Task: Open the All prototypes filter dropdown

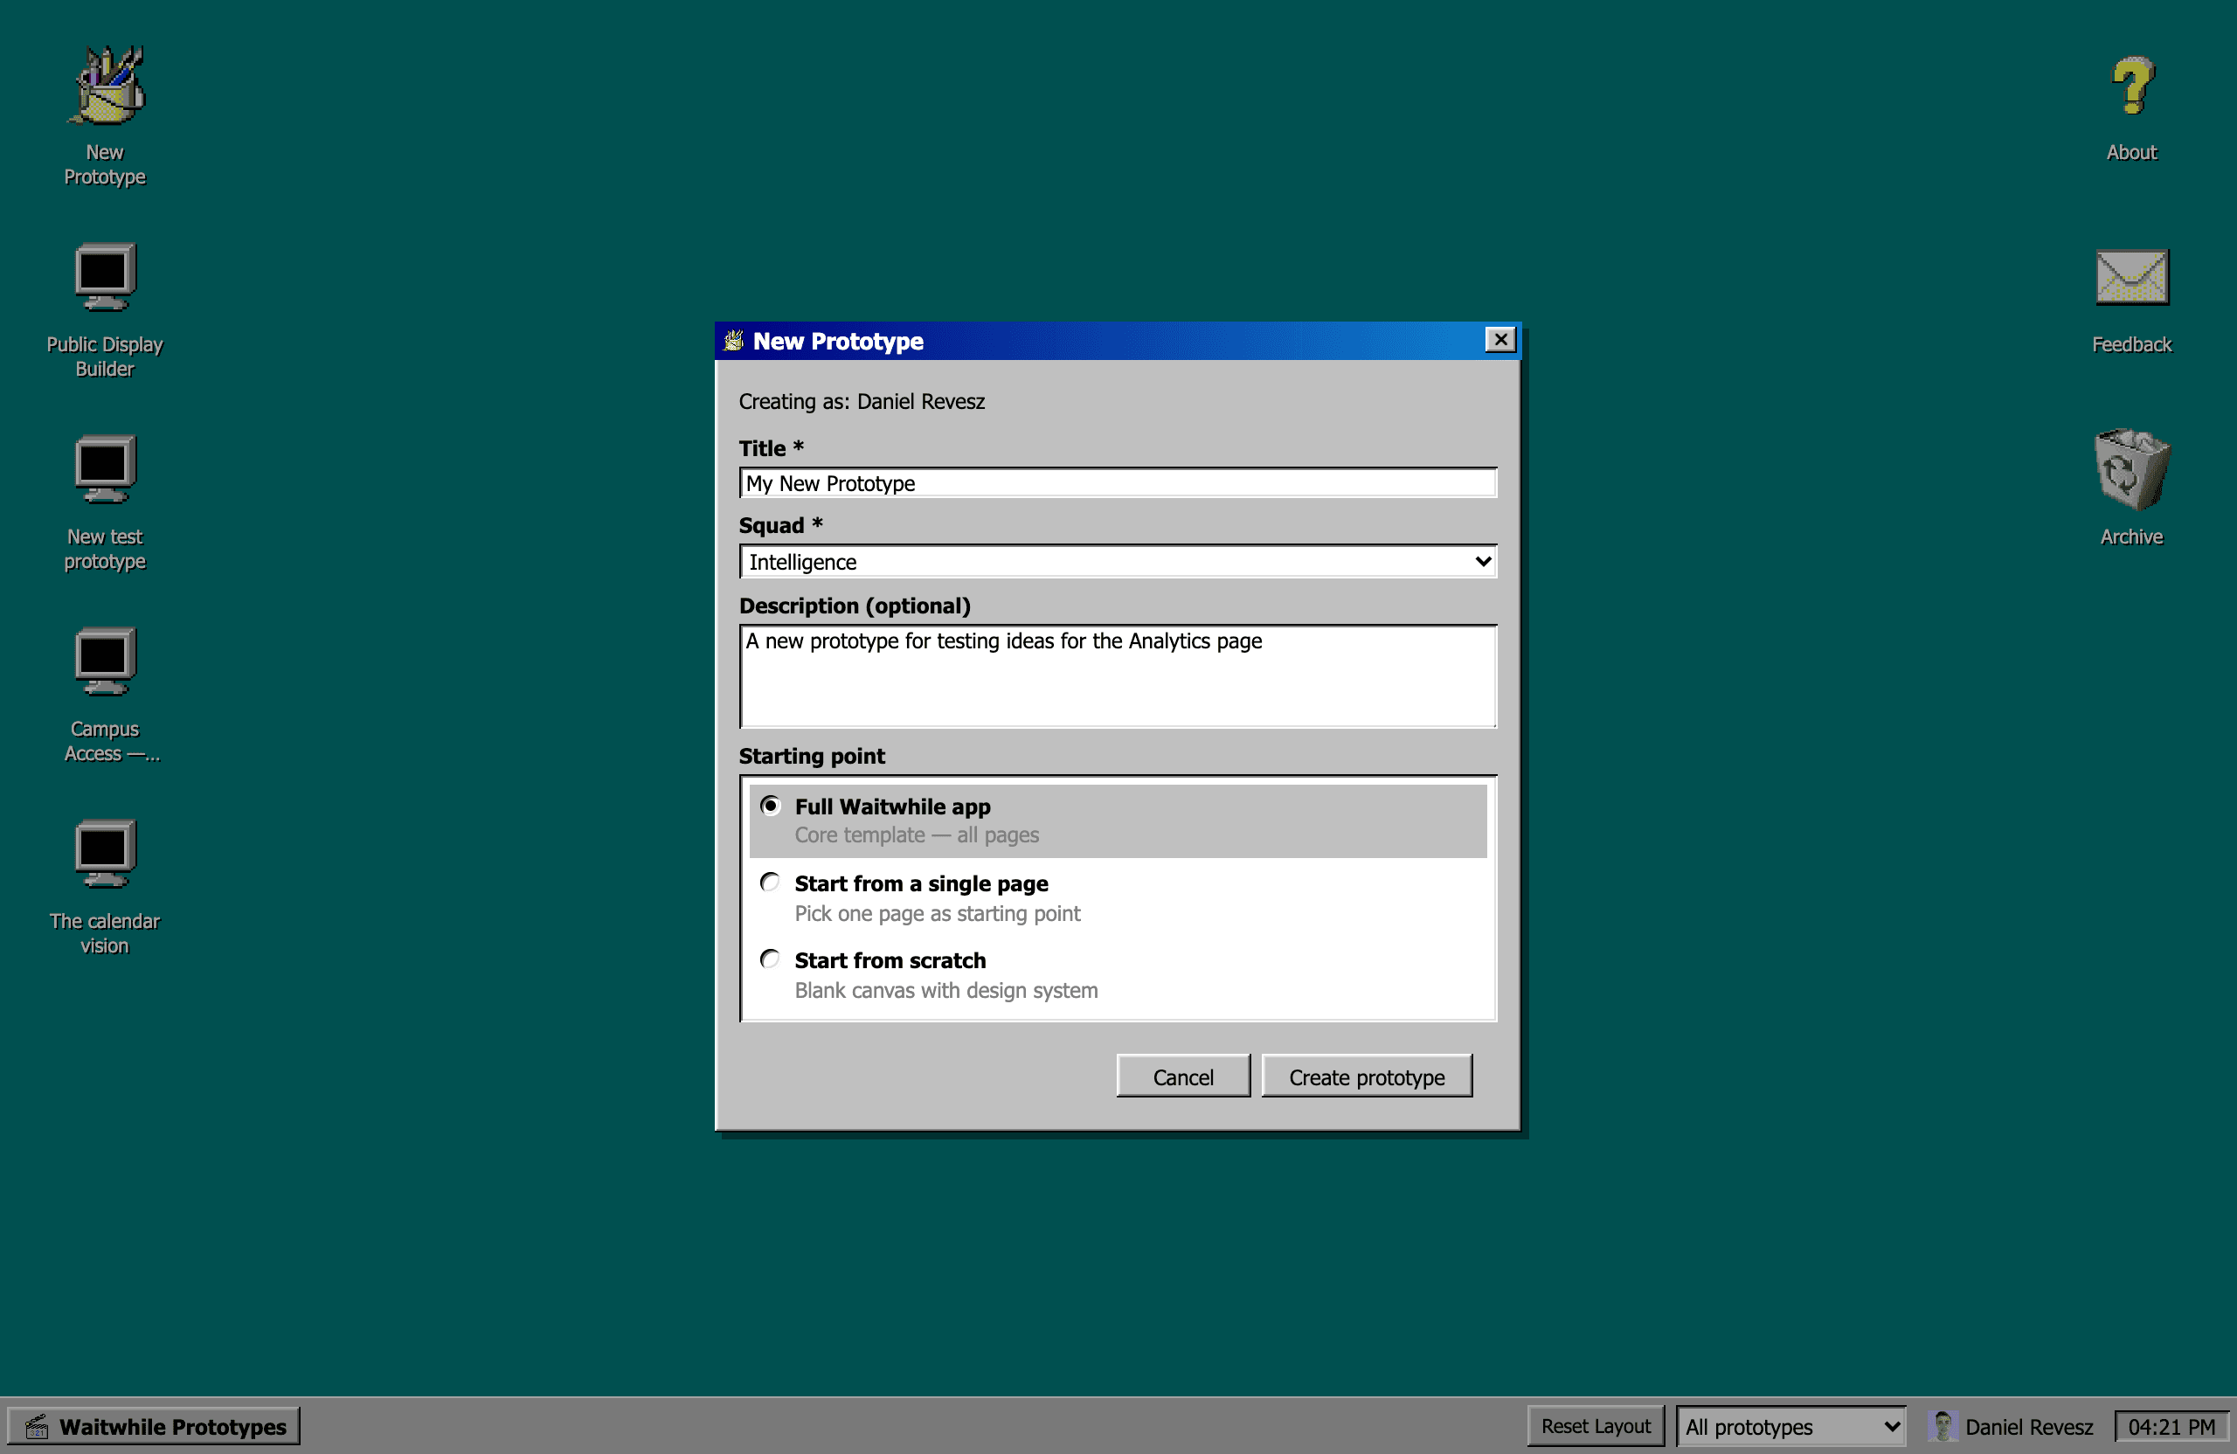Action: click(x=1791, y=1426)
